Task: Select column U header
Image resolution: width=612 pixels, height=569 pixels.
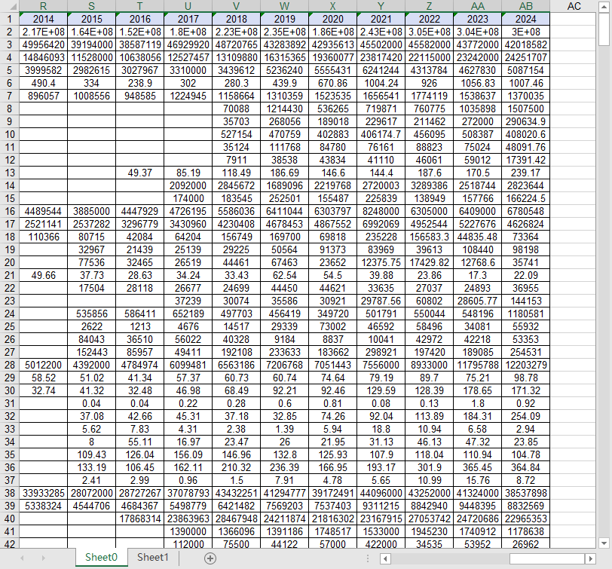Action: coord(188,6)
